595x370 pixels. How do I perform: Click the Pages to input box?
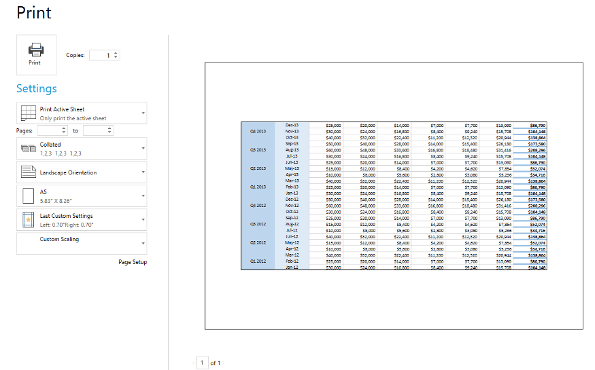click(x=95, y=130)
